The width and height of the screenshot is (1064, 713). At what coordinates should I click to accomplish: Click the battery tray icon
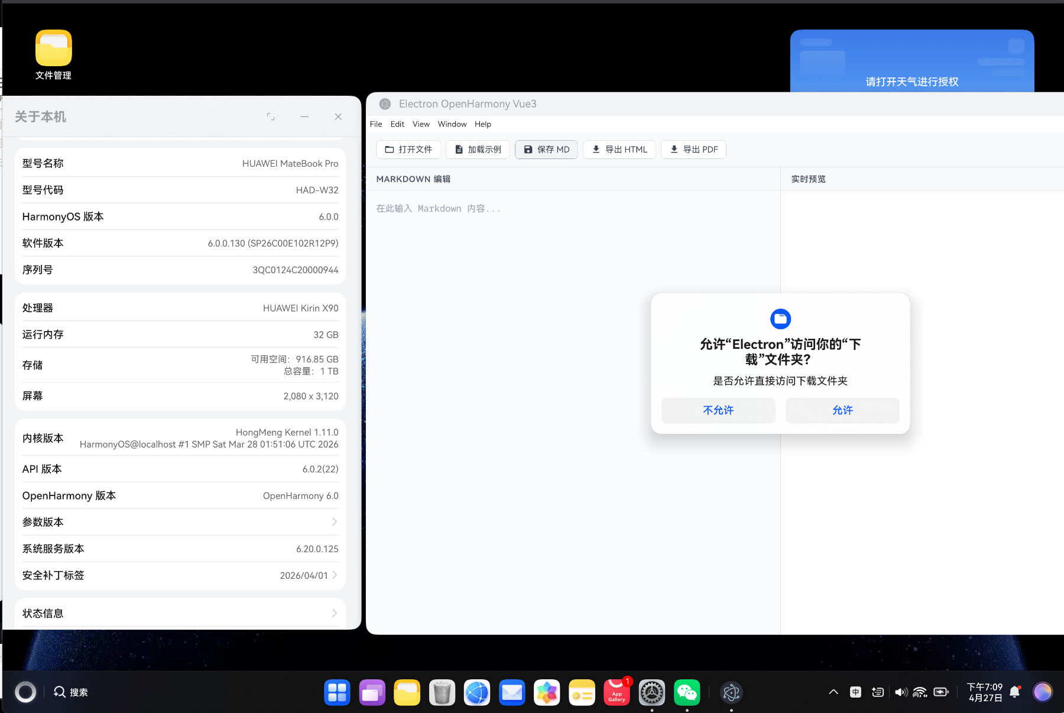click(x=941, y=692)
